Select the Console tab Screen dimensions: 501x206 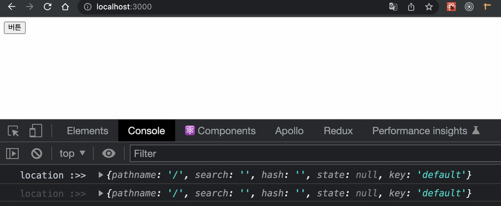146,131
